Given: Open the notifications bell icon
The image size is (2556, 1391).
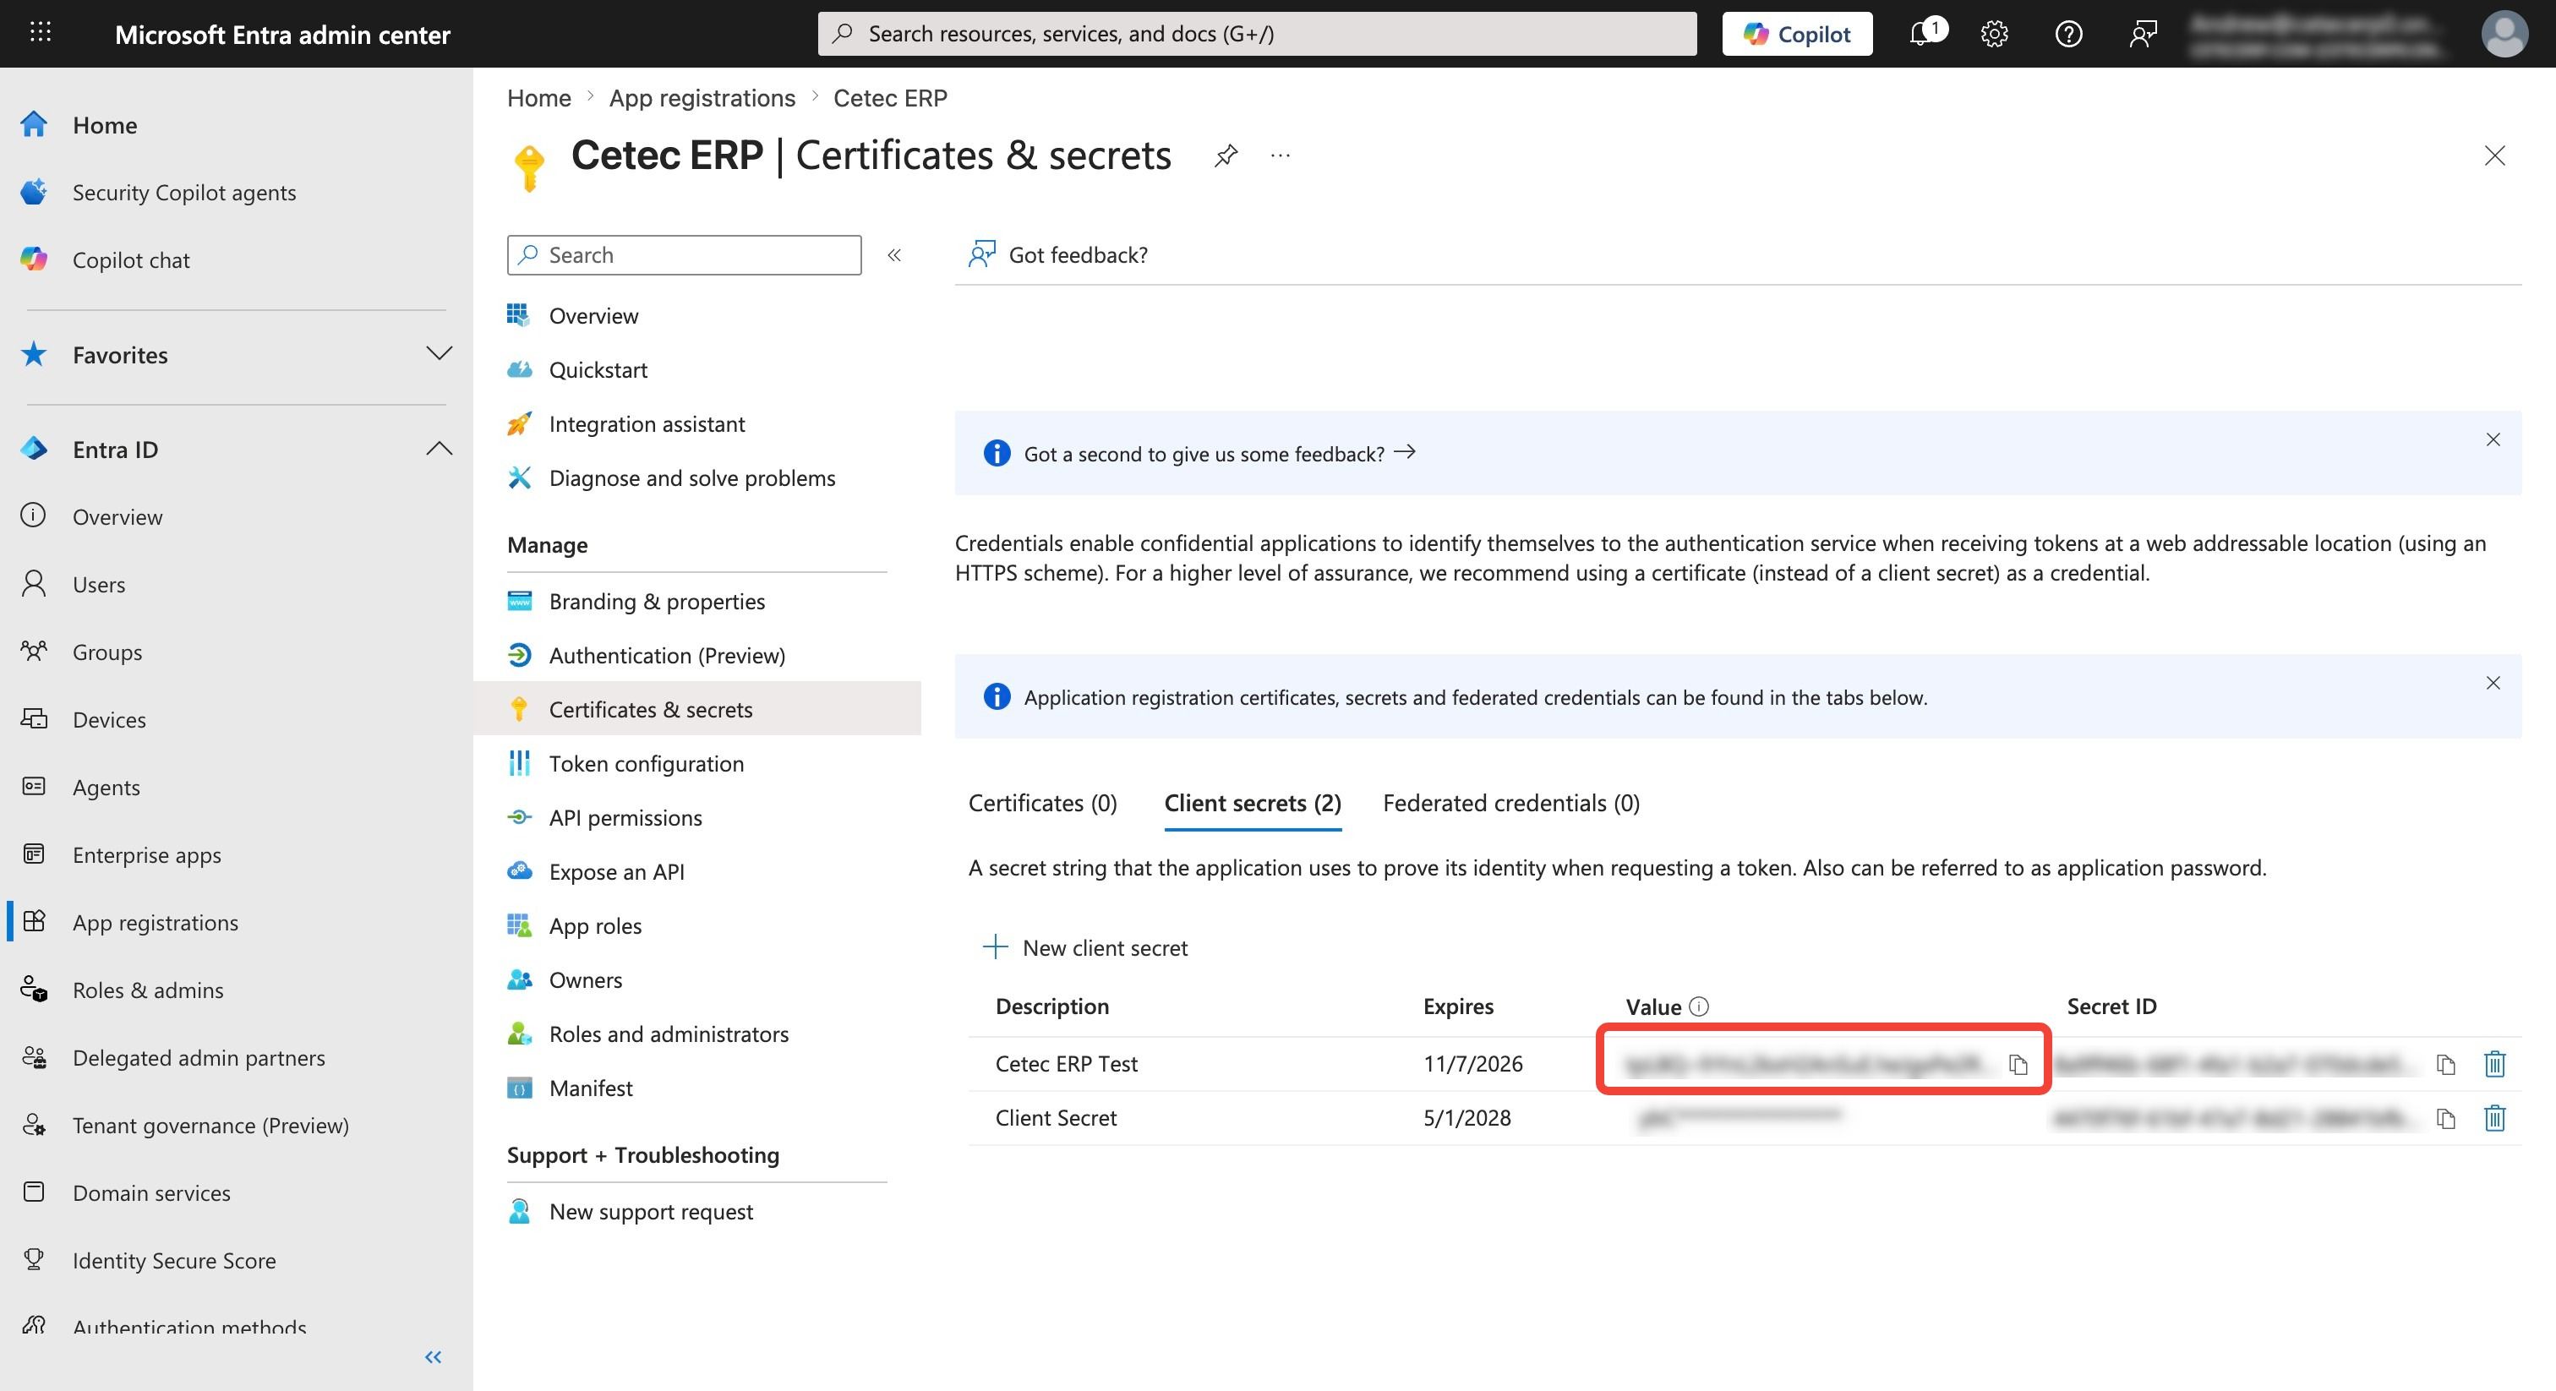Looking at the screenshot, I should 1922,34.
